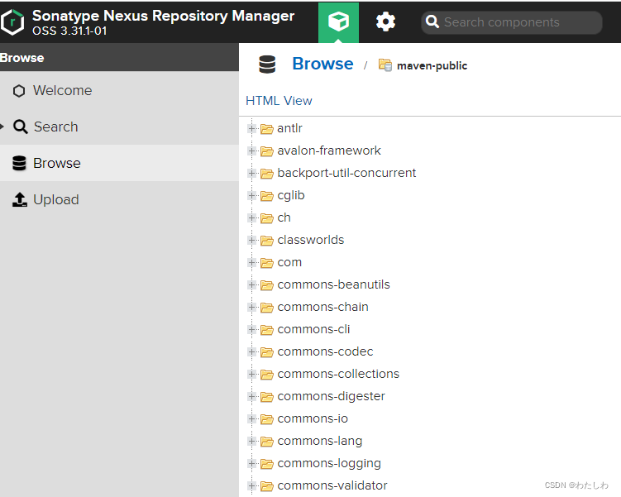Click the Nexus hexagon logo
The image size is (621, 497).
[12, 22]
